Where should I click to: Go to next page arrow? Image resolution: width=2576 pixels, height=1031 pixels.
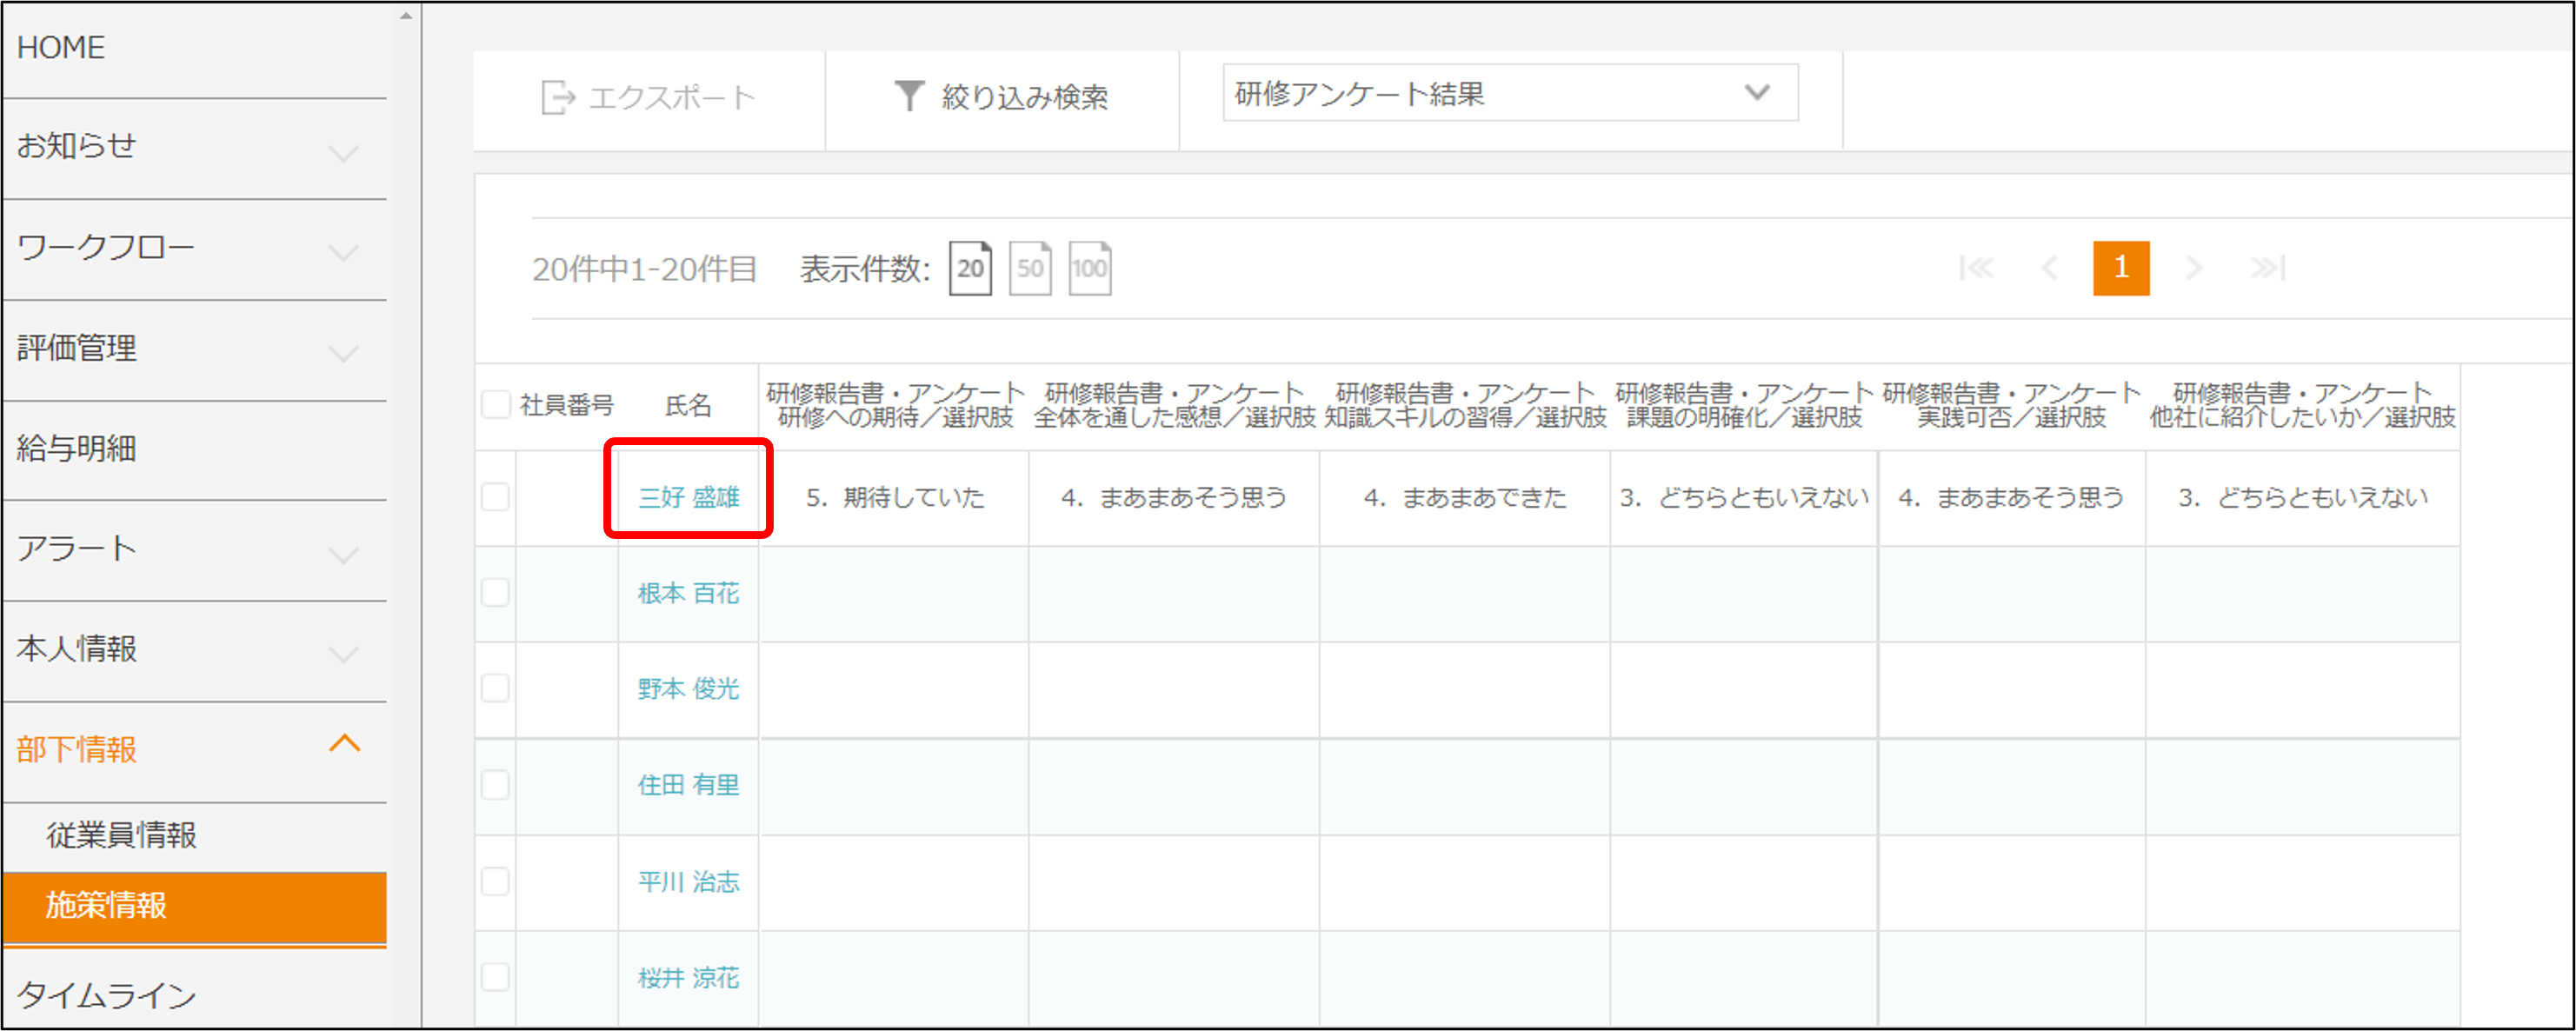click(x=2194, y=268)
